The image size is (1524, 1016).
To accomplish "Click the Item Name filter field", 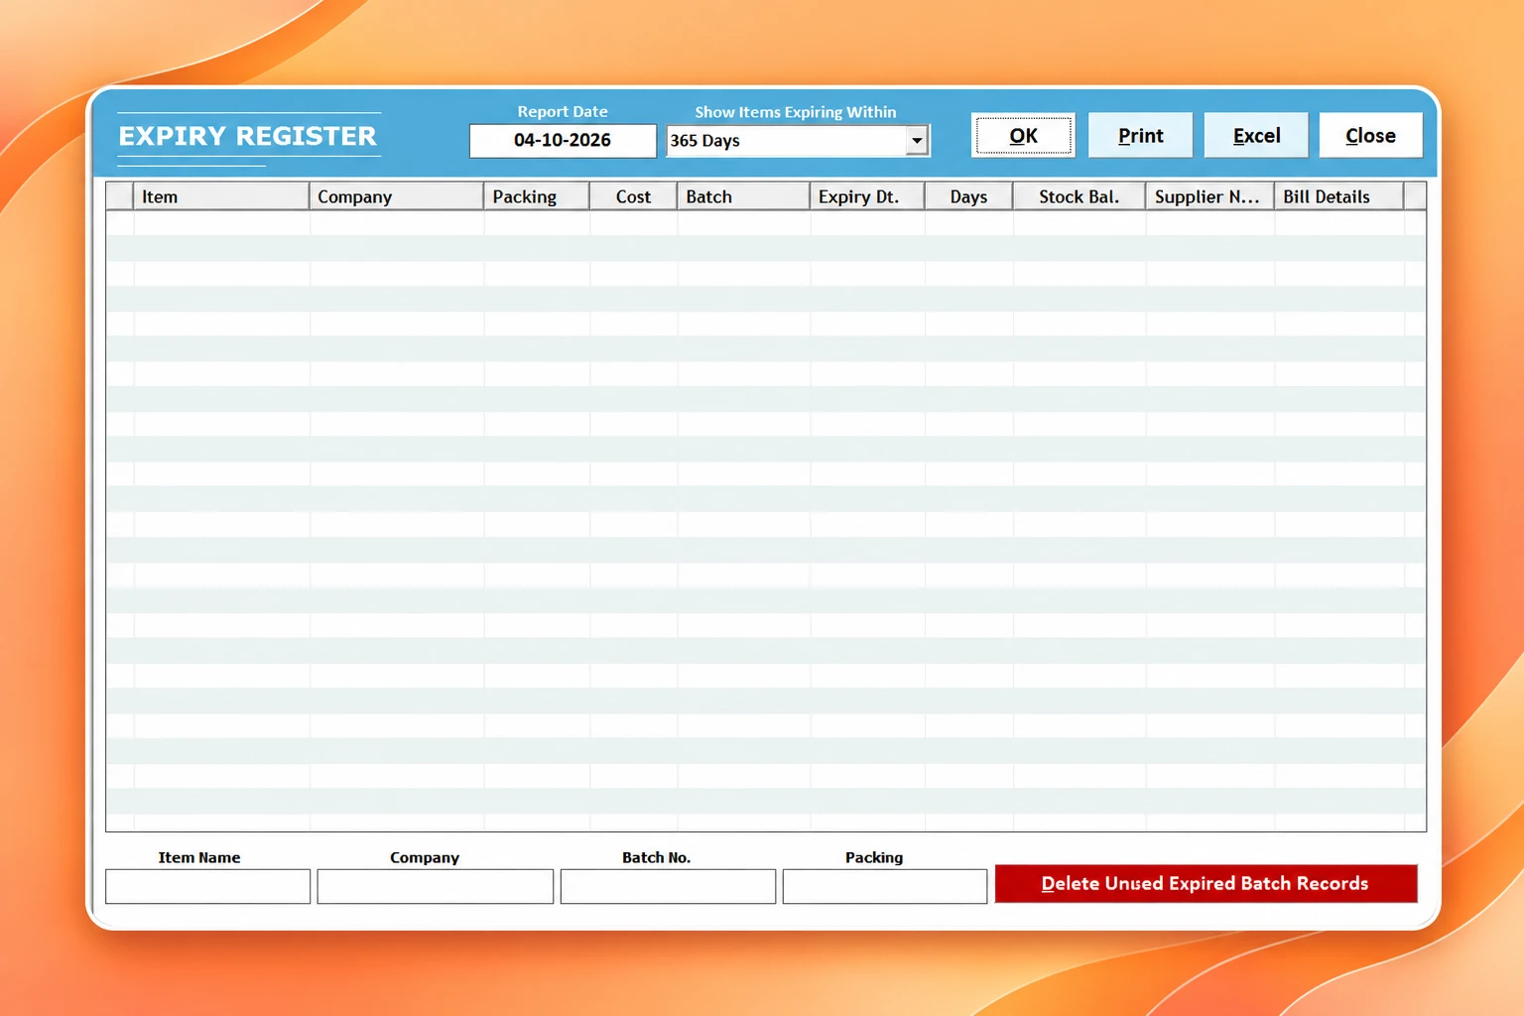I will coord(207,886).
